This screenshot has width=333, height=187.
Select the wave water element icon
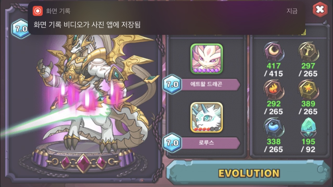click(x=273, y=128)
